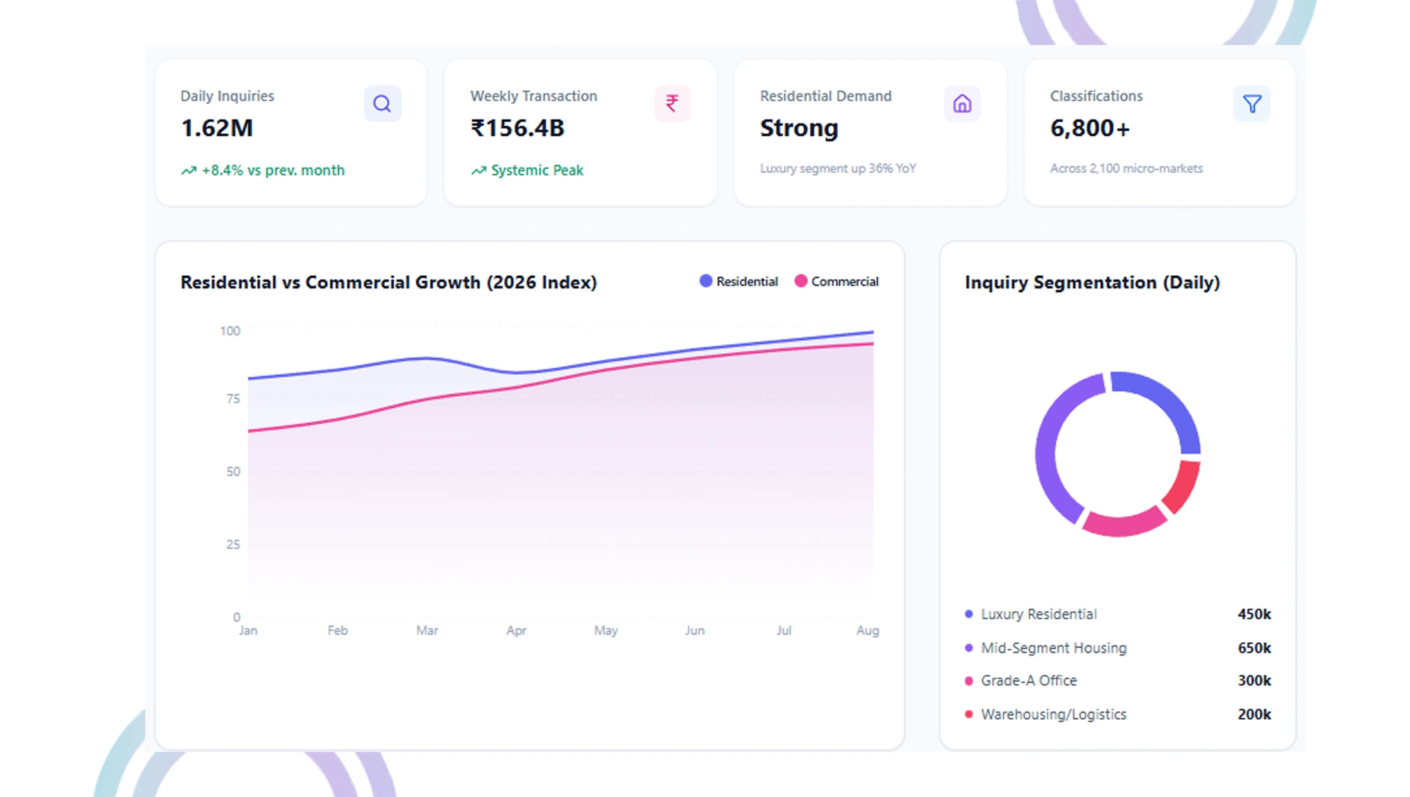Click the Mid-Segment Housing 650k entry
The height and width of the screenshot is (797, 1410).
point(1054,647)
